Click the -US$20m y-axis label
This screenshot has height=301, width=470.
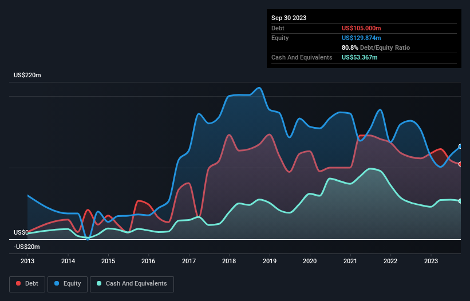27,247
